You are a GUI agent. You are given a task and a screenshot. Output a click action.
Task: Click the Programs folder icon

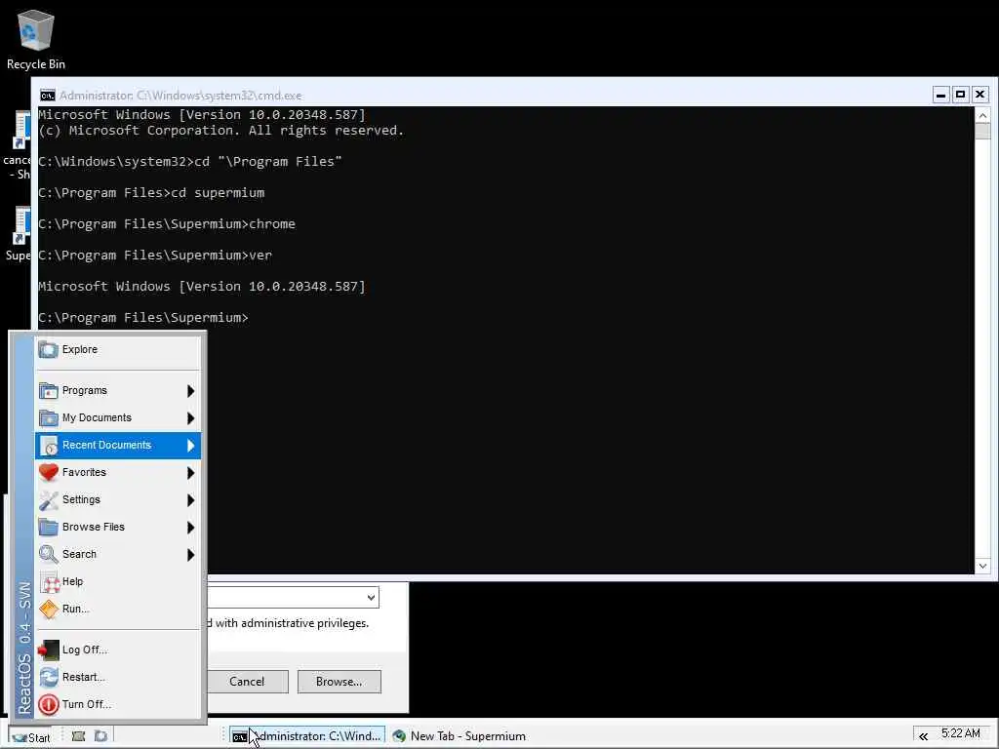click(49, 390)
